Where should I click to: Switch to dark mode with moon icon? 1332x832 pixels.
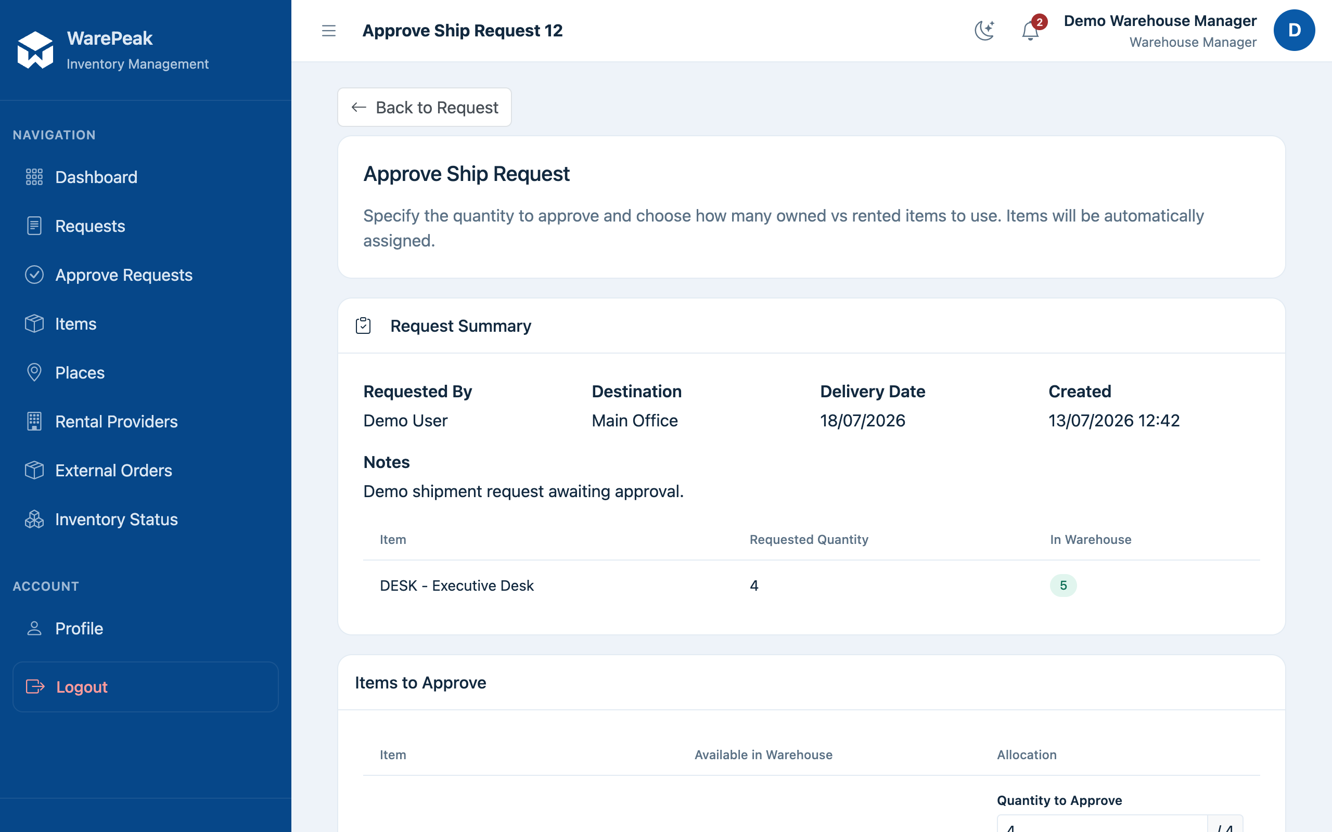click(984, 30)
